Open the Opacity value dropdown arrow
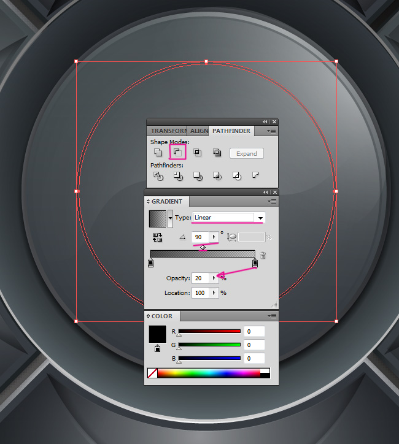This screenshot has height=444, width=399. 214,278
